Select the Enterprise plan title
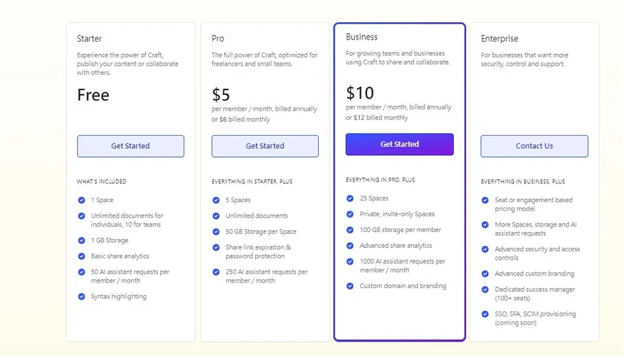624x356 pixels. pos(499,39)
